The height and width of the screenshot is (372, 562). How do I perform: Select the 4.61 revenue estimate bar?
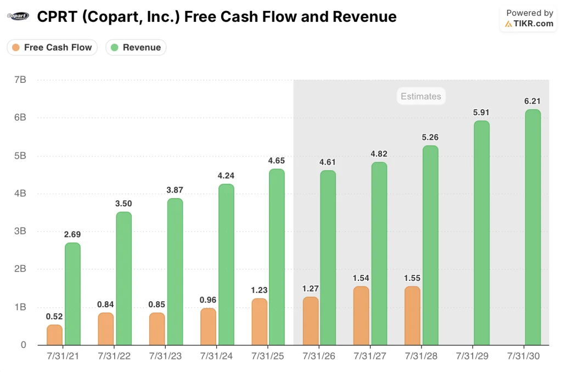click(x=328, y=258)
